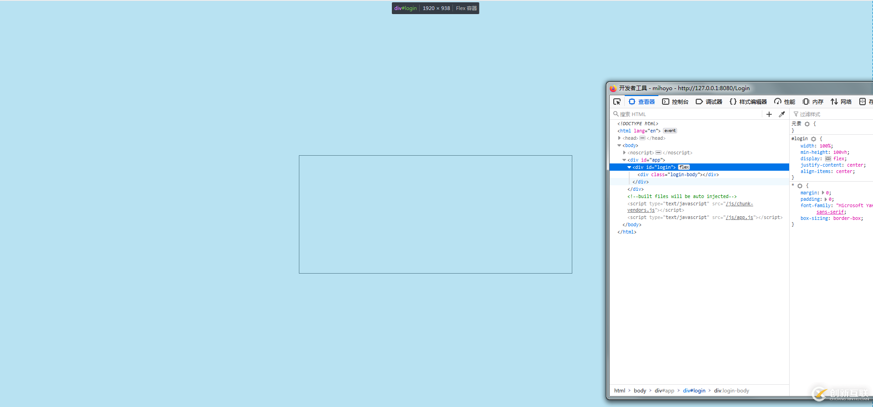Viewport: 873px width, 407px height.
Task: Click the event badge on the html tag
Action: click(x=670, y=131)
